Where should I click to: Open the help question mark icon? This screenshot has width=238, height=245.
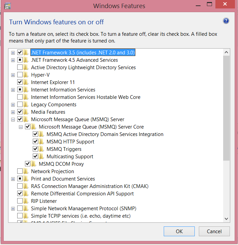coord(226,21)
